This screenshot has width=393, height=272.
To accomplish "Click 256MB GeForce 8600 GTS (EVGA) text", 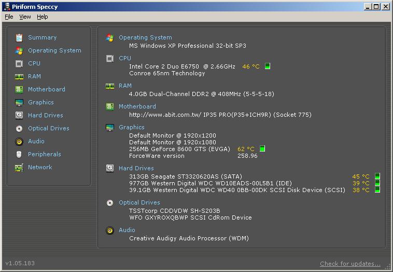I will coord(180,149).
